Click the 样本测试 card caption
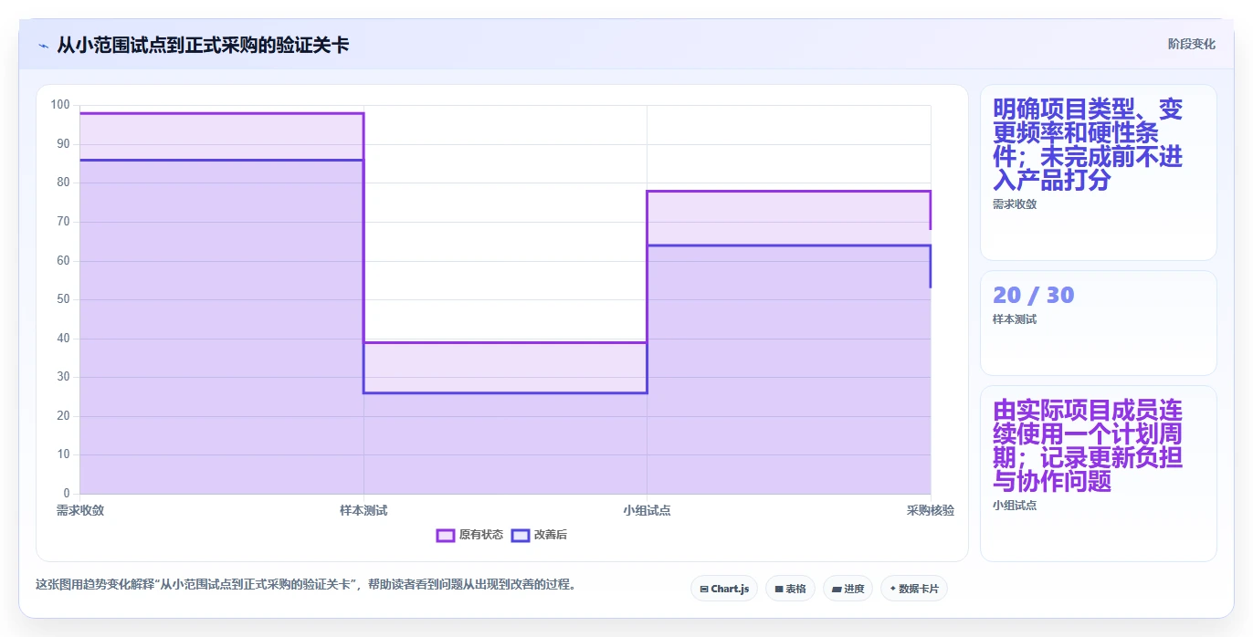Viewport: 1253px width, 637px height. point(1015,319)
